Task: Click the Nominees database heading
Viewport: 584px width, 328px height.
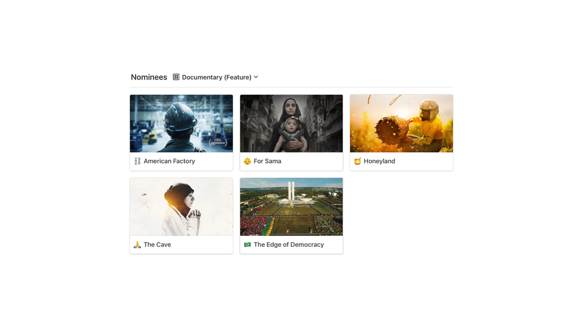Action: pyautogui.click(x=149, y=77)
